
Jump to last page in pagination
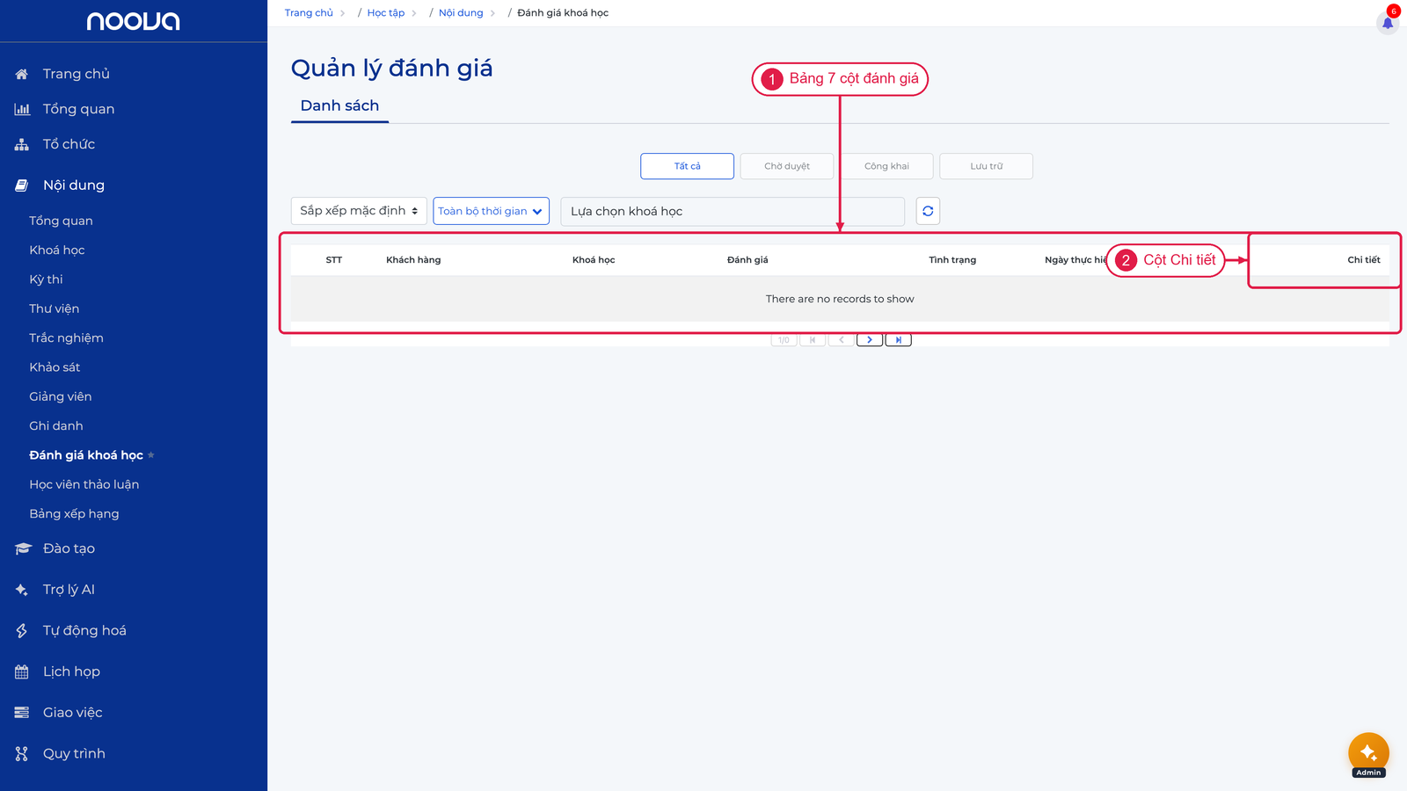pyautogui.click(x=898, y=340)
